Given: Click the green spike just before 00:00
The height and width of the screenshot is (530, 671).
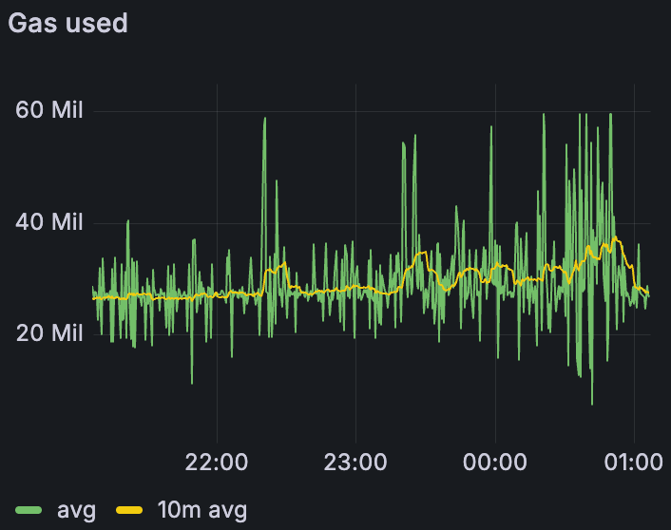Looking at the screenshot, I should 490,127.
